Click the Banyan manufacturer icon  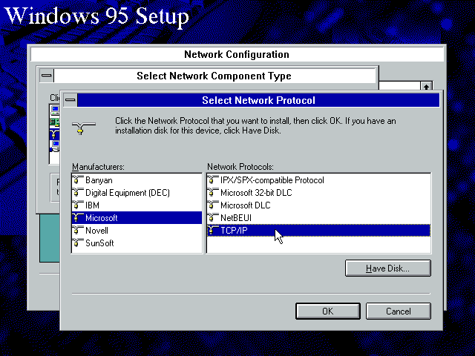point(77,180)
